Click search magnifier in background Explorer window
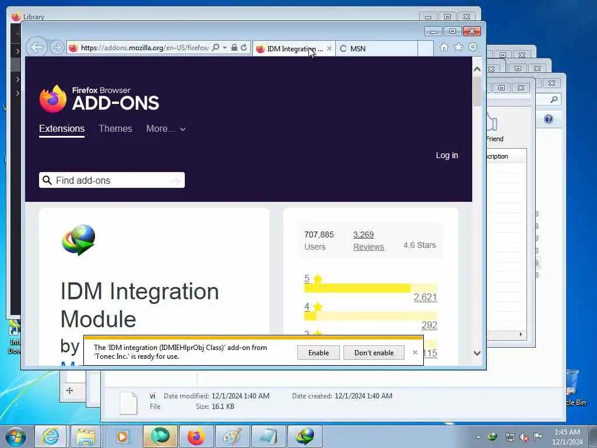597x448 pixels. click(554, 99)
